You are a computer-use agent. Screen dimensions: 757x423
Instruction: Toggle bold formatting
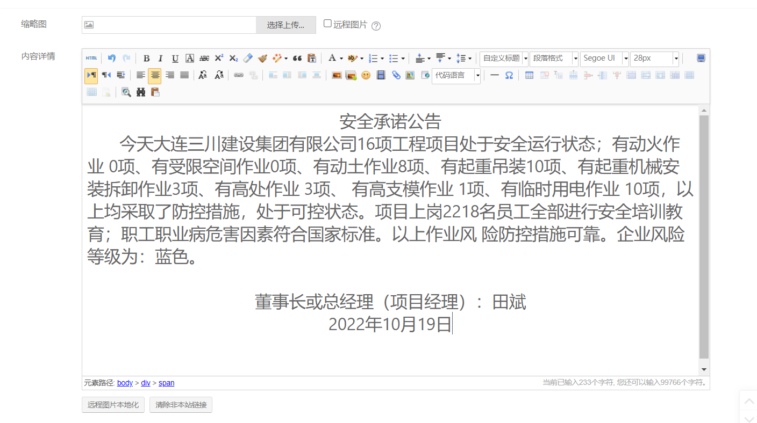pos(146,58)
